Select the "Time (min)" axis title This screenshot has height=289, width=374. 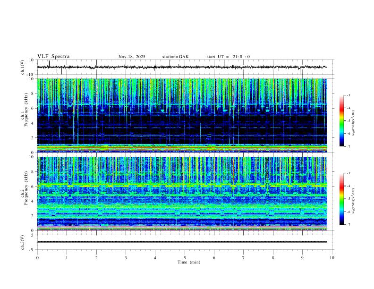[189, 262]
